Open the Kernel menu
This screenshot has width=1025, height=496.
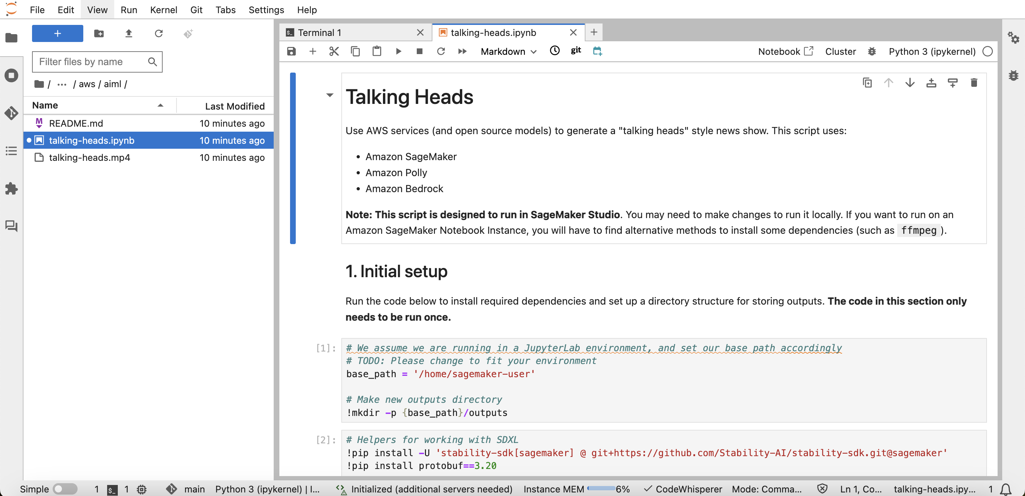click(x=163, y=10)
